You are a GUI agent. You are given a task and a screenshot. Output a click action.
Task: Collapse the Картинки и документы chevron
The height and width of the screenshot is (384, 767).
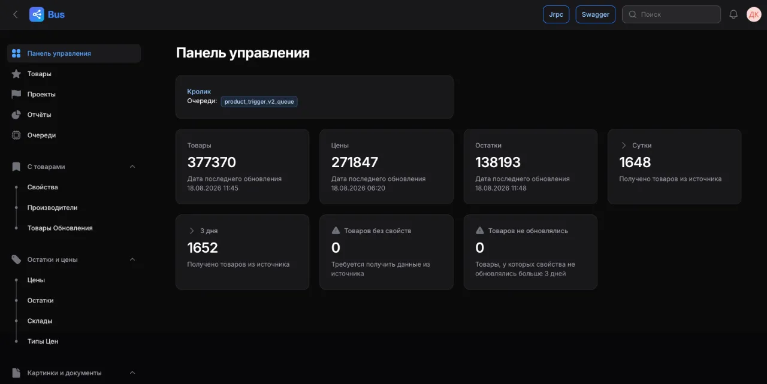(132, 373)
